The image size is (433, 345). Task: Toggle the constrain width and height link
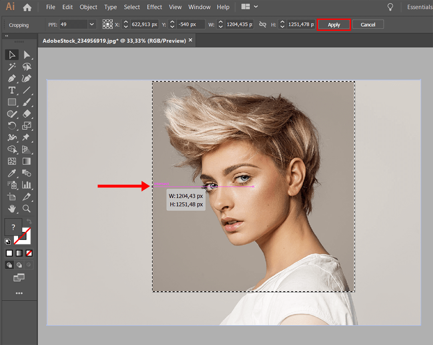pos(263,24)
